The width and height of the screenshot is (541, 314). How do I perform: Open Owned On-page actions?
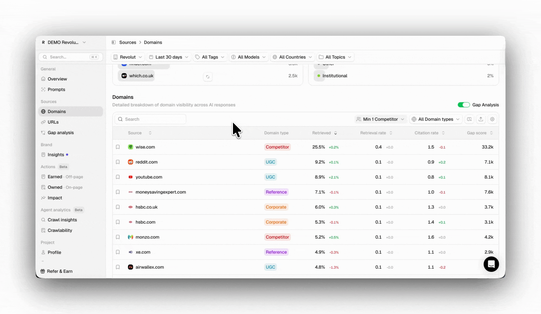(70, 187)
